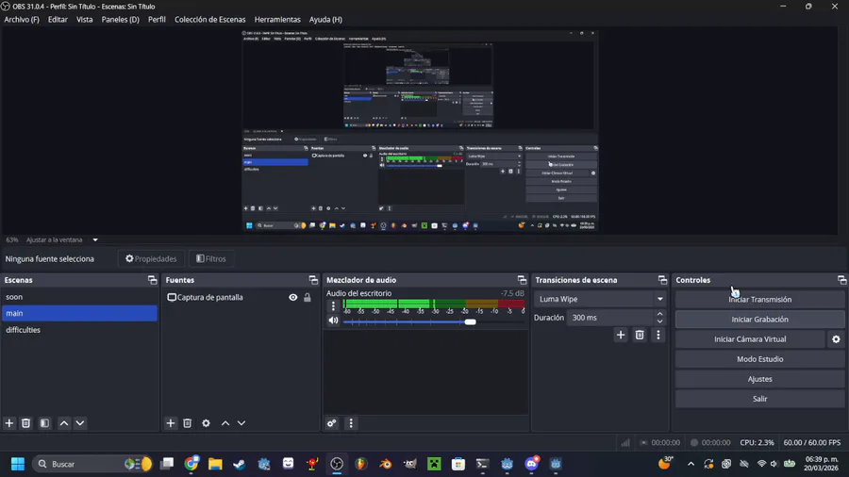
Task: Remove the selected source with the trash icon
Action: click(x=188, y=423)
